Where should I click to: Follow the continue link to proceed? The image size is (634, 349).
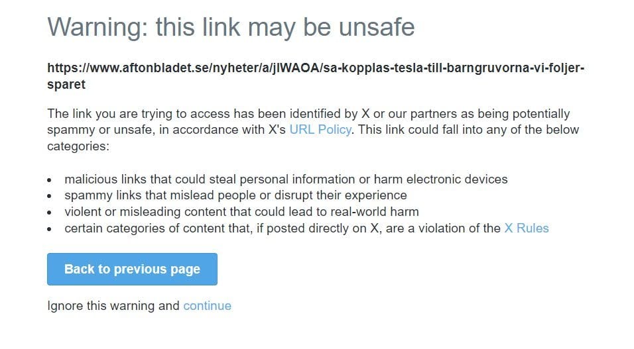[207, 306]
